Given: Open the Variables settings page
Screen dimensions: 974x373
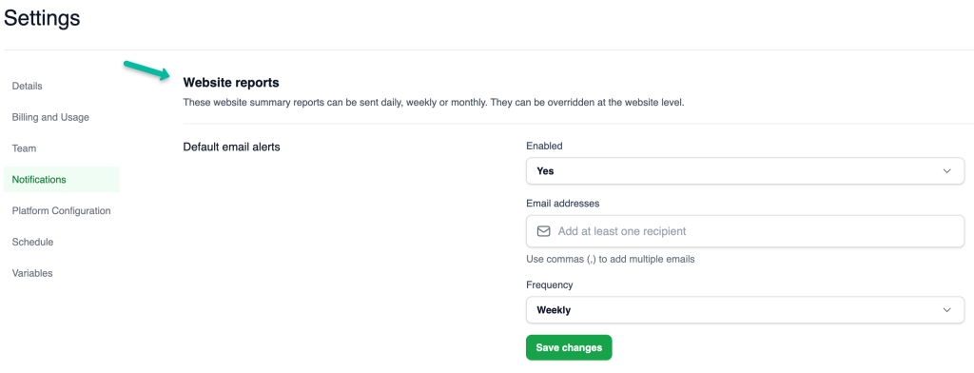Looking at the screenshot, I should coord(32,273).
